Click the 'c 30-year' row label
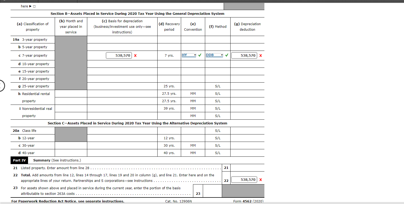The image size is (404, 207). (26, 146)
